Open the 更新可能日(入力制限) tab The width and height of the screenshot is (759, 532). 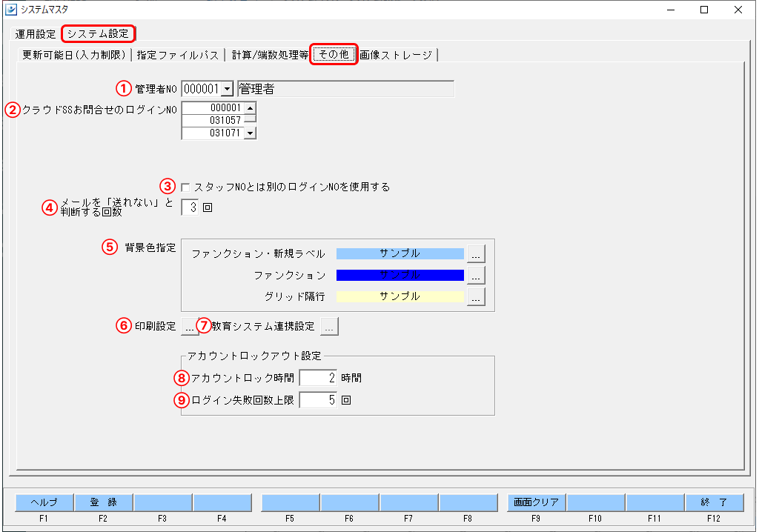pos(74,55)
